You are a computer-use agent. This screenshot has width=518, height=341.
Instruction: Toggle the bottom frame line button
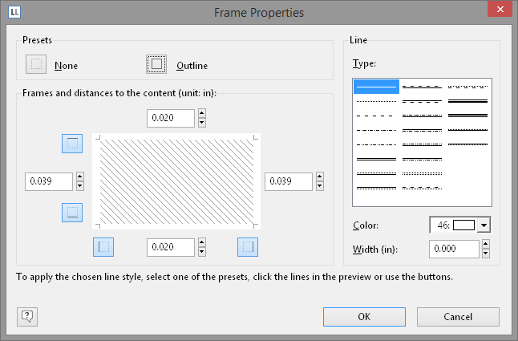[x=72, y=212]
